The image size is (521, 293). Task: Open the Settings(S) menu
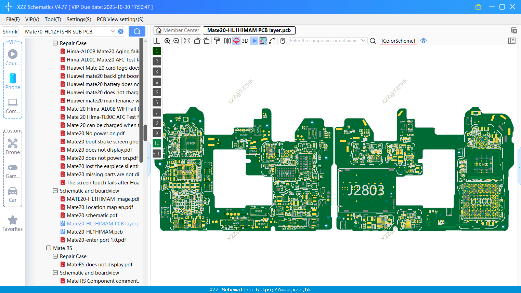pos(79,19)
